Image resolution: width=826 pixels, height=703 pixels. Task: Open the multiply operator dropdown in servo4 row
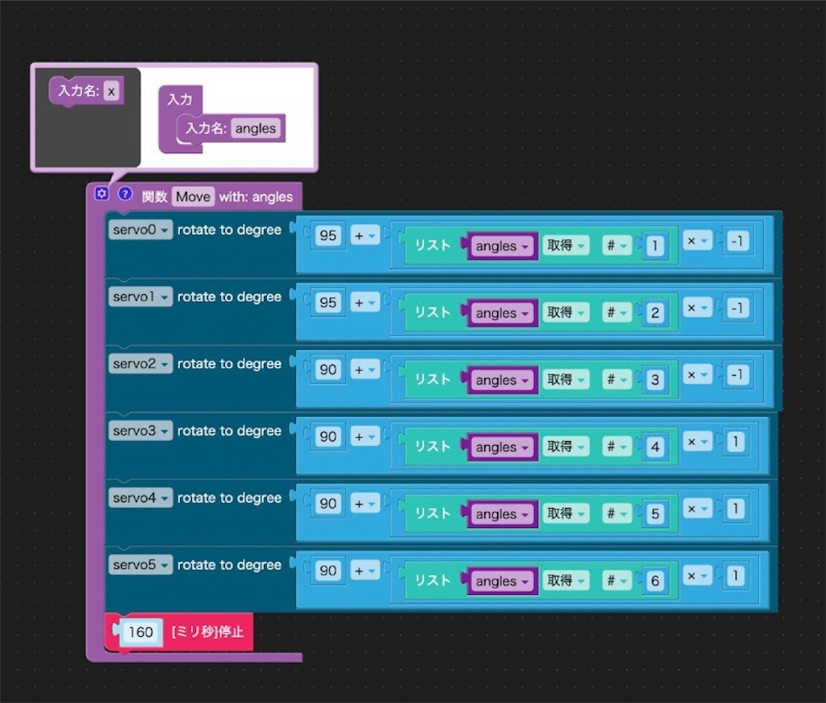pos(698,510)
